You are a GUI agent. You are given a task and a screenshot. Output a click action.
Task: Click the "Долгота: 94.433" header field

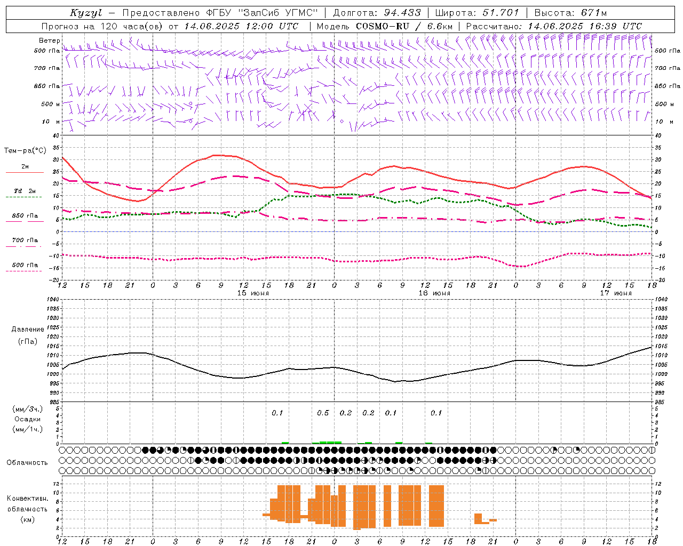point(377,13)
